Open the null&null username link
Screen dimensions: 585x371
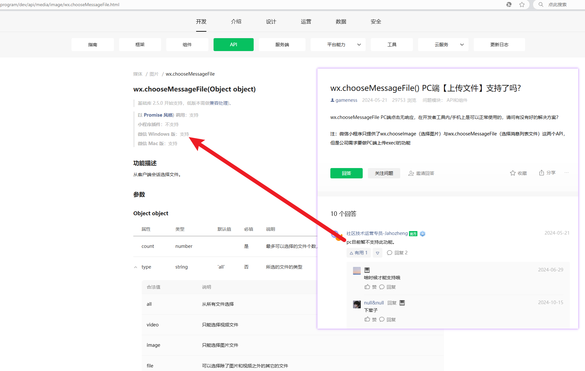374,303
